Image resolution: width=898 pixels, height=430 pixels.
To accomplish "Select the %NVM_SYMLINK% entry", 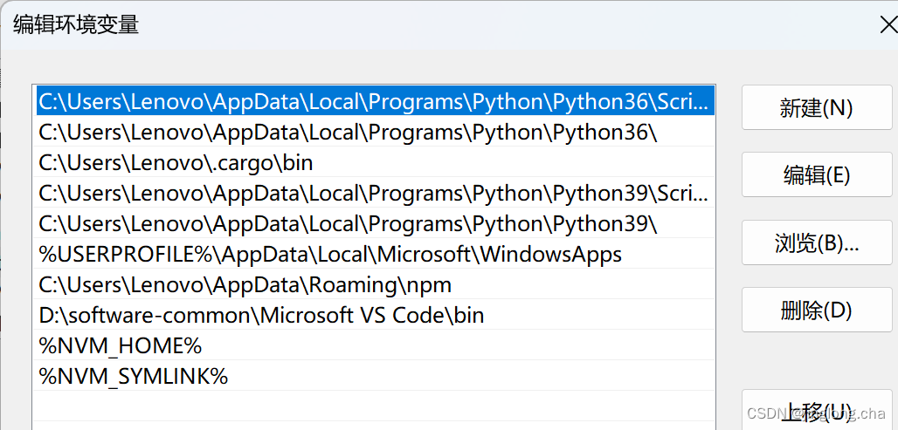I will [x=375, y=376].
